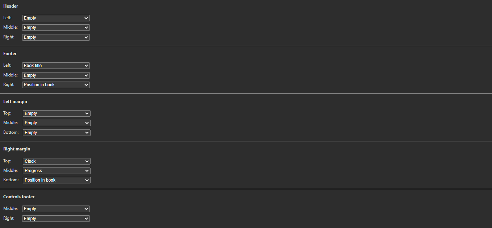Click the Controls footer section heading
This screenshot has height=228, width=492.
pos(19,197)
